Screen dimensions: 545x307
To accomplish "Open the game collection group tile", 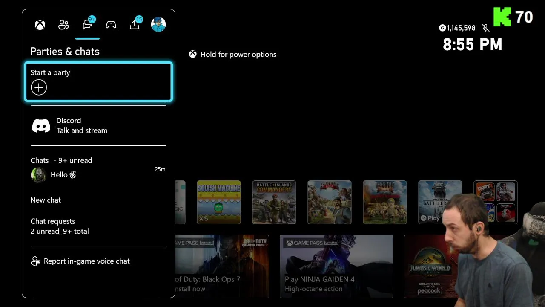I will [496, 202].
